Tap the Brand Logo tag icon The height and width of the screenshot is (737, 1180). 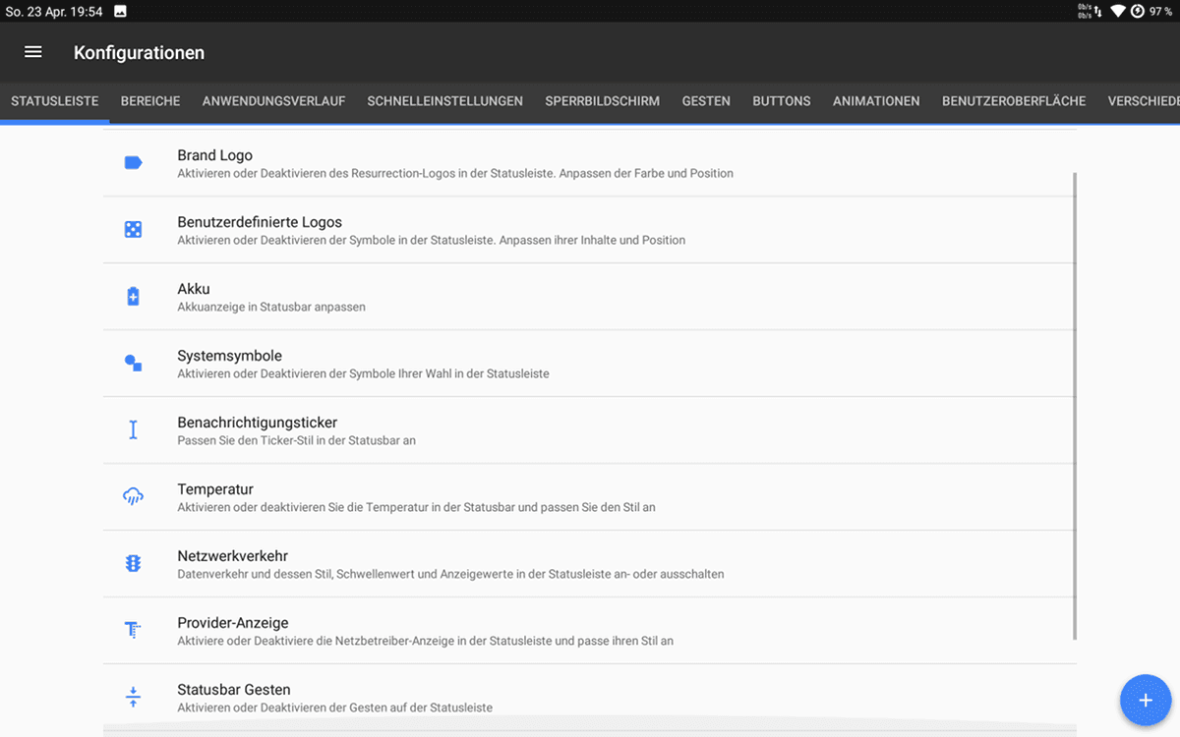click(133, 163)
